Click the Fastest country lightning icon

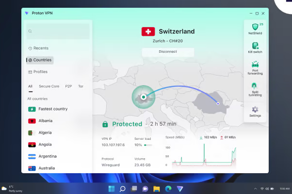(x=32, y=109)
